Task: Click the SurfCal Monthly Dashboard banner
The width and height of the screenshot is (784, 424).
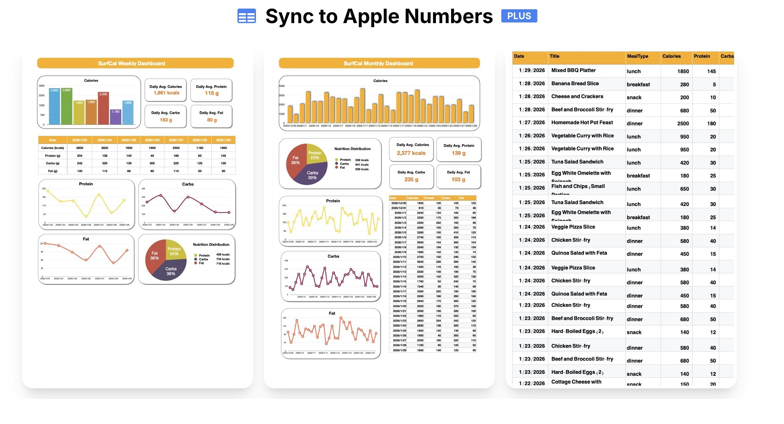Action: pyautogui.click(x=379, y=63)
